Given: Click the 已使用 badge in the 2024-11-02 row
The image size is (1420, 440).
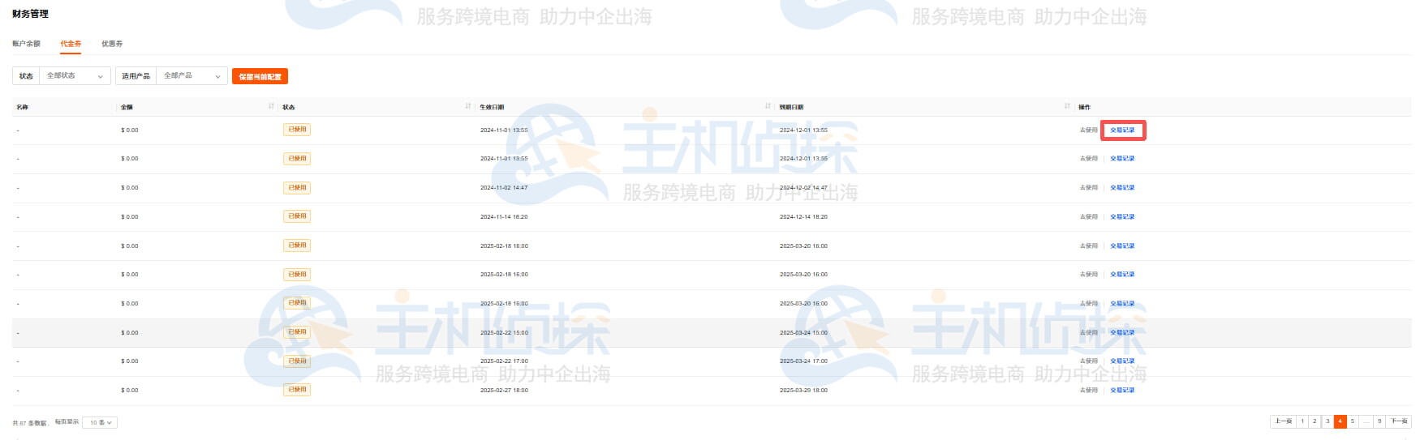Looking at the screenshot, I should 297,188.
